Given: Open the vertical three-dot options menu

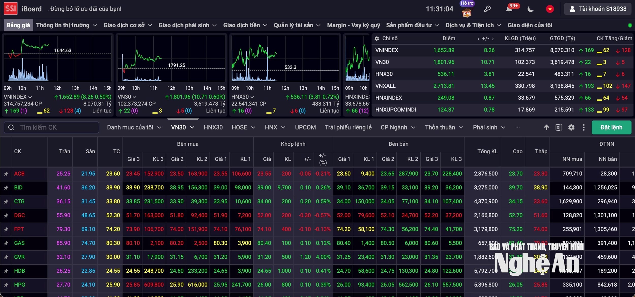Looking at the screenshot, I should point(584,127).
